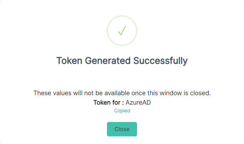The width and height of the screenshot is (244, 144).
Task: Click the word 'Successfully' in the title
Action: (x=160, y=61)
